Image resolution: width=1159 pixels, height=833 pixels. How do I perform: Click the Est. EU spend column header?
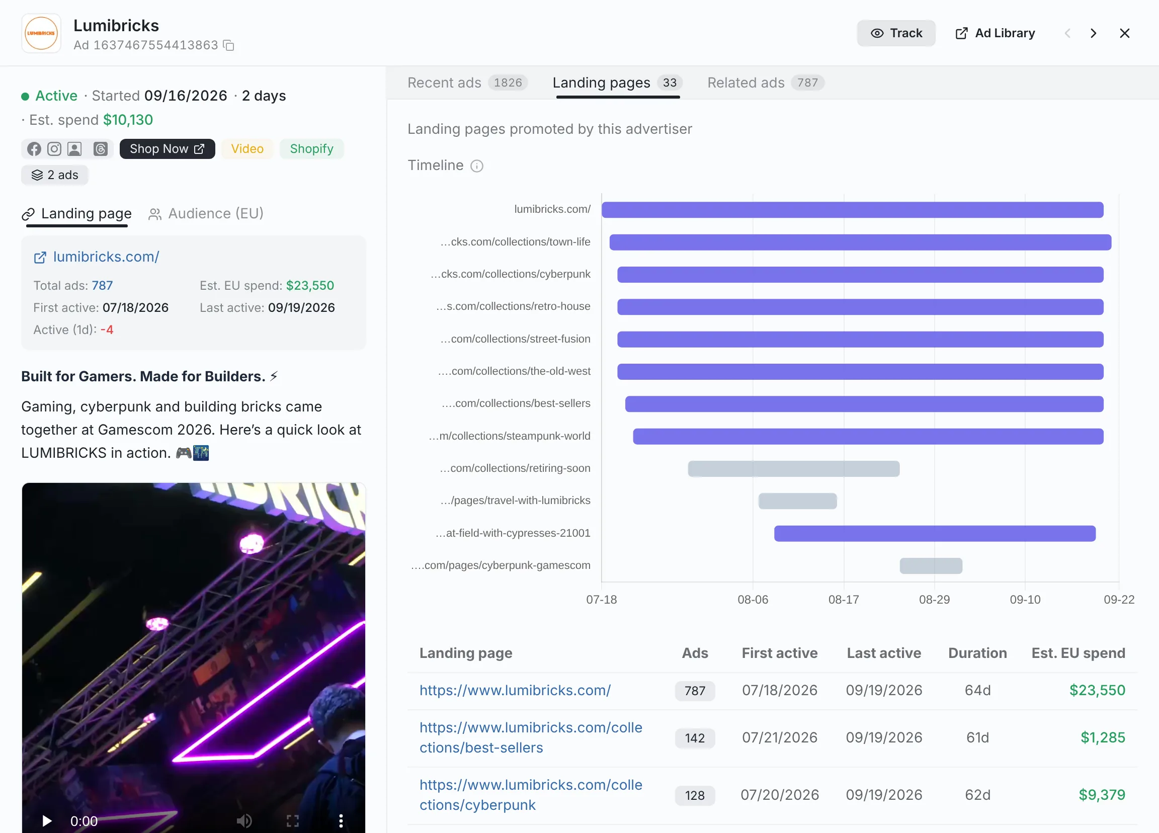(1078, 653)
